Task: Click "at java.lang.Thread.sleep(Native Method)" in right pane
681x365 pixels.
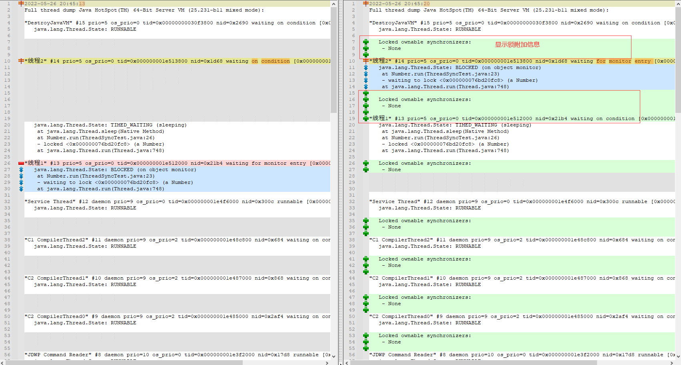Action: pos(445,131)
